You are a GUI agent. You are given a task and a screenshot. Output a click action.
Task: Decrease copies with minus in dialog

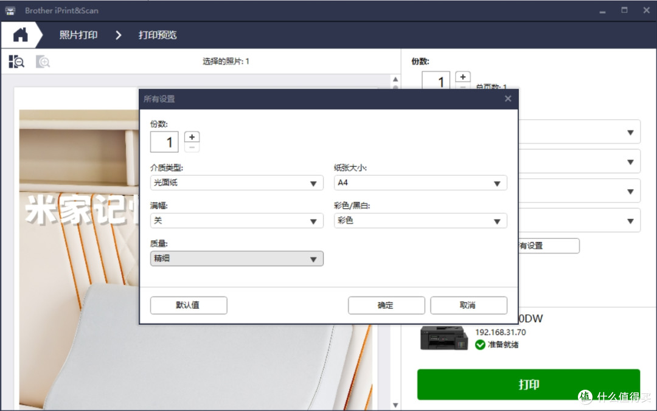192,148
